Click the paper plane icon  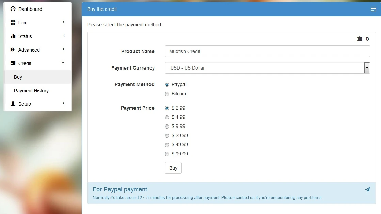pyautogui.click(x=367, y=189)
